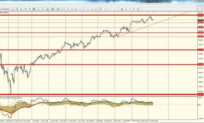Toggle chart auto scroll
Screen dimensions: 204x123
pos(39,9)
